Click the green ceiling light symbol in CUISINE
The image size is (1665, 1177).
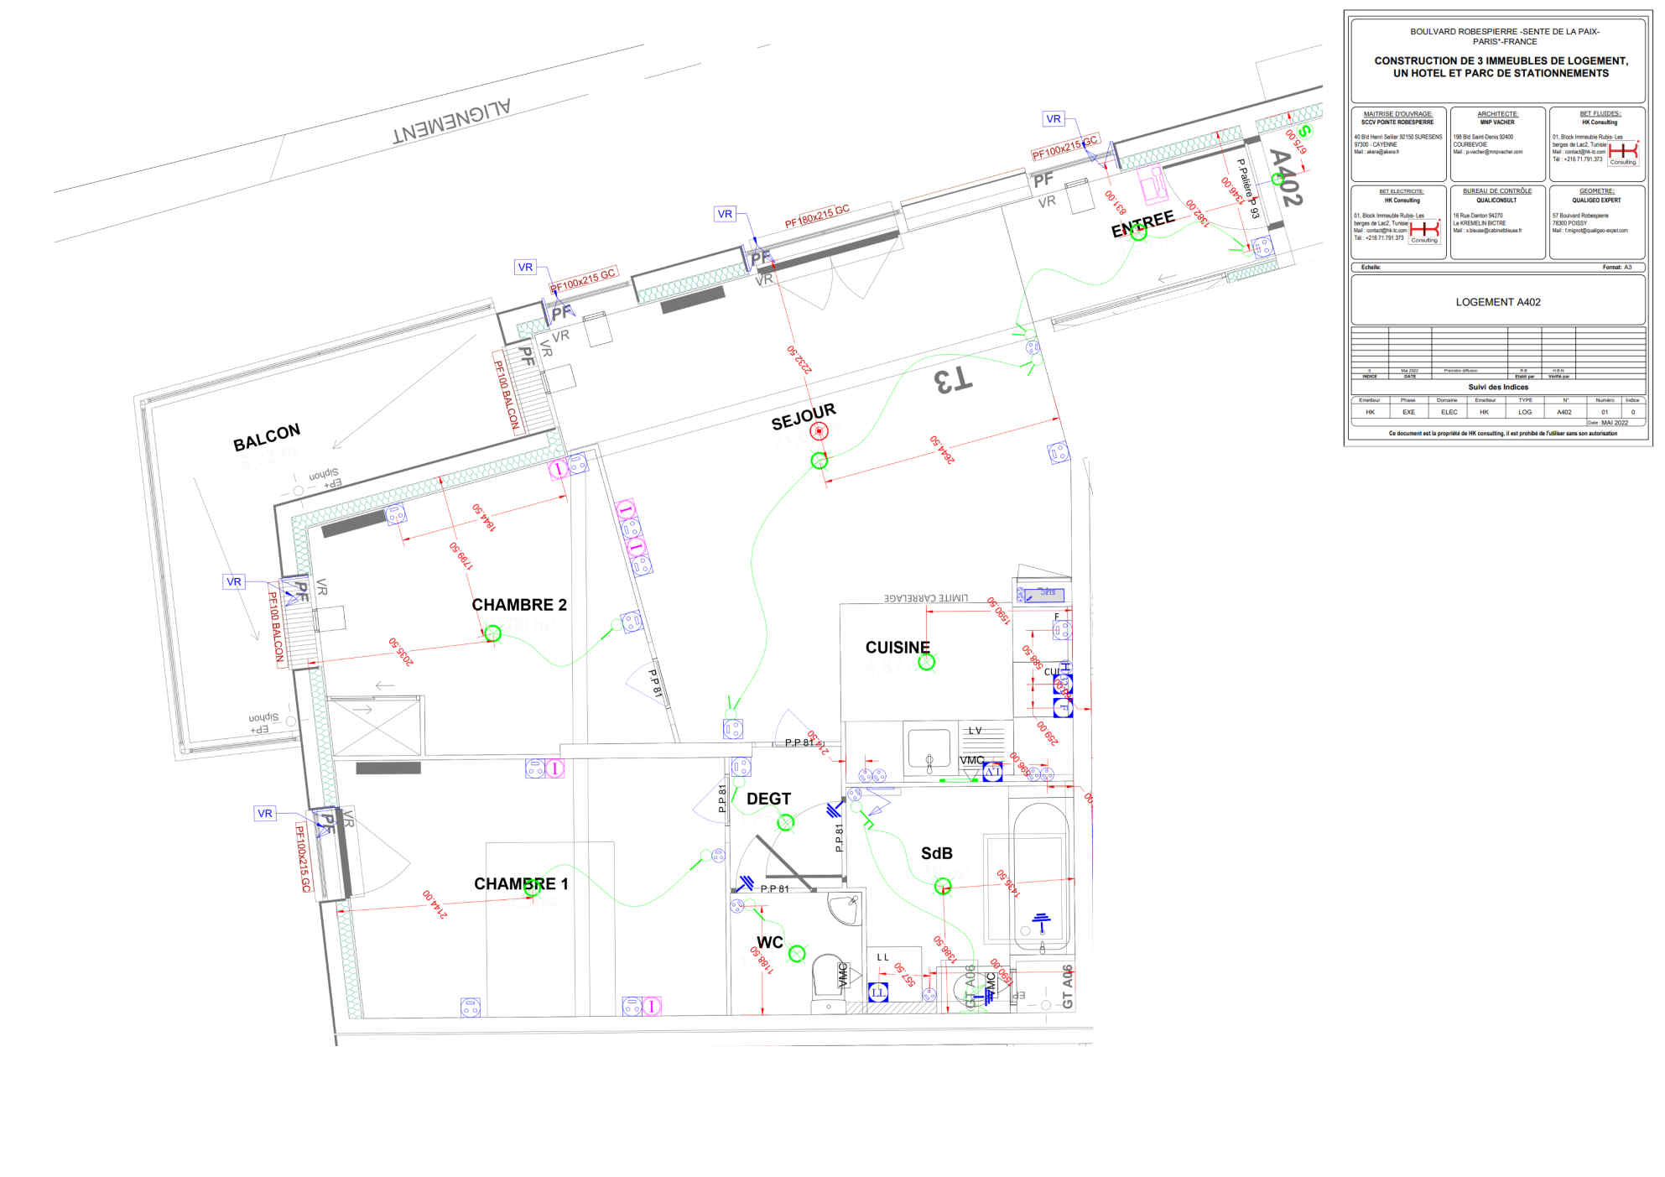[926, 662]
